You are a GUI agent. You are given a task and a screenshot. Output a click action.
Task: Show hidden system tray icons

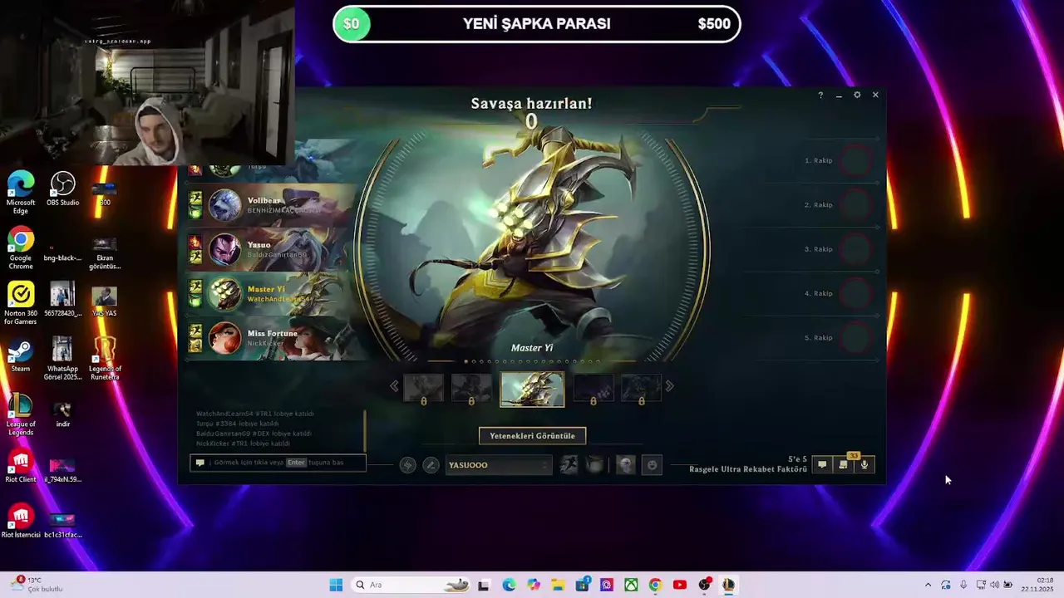point(928,585)
